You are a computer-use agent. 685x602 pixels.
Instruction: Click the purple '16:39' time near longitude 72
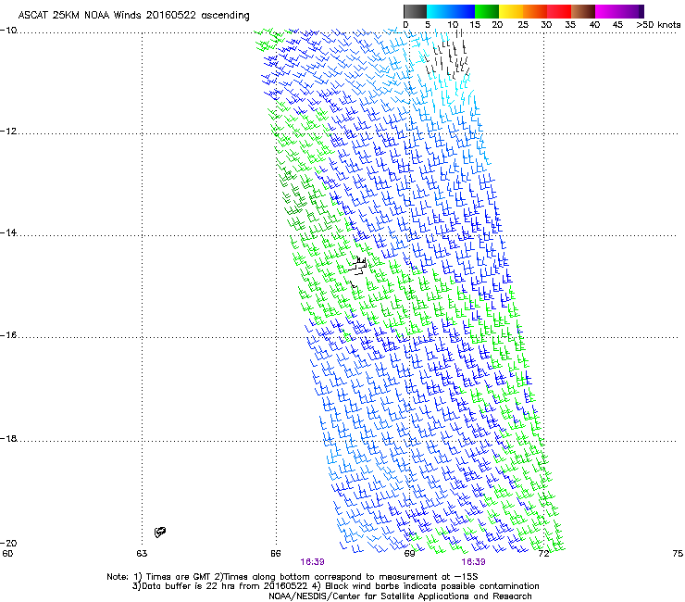(x=473, y=562)
